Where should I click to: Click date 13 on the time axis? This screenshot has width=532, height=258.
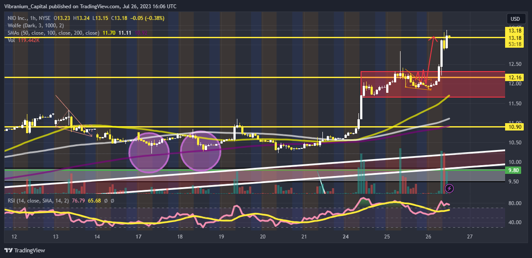click(x=55, y=237)
